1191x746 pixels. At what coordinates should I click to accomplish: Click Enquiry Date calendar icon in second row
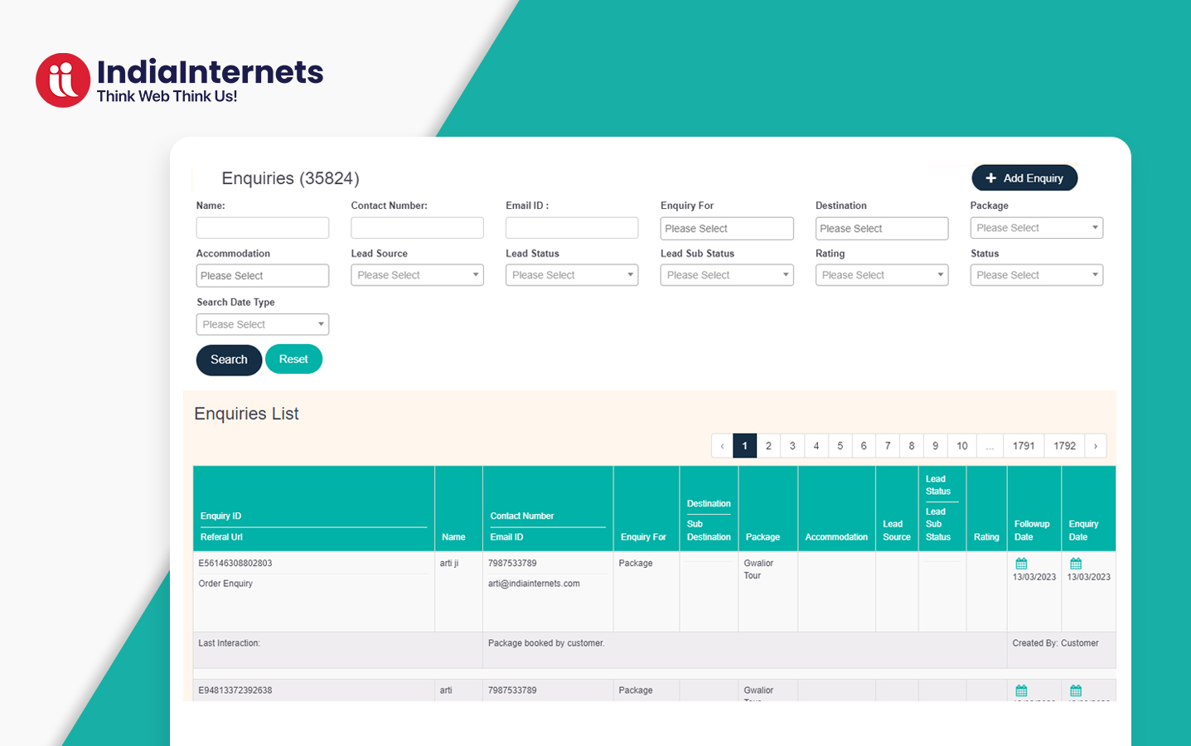1076,690
